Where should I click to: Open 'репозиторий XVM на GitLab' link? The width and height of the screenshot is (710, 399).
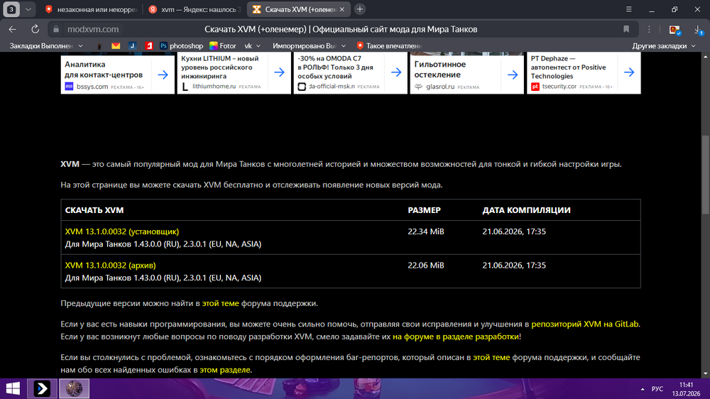pos(584,324)
